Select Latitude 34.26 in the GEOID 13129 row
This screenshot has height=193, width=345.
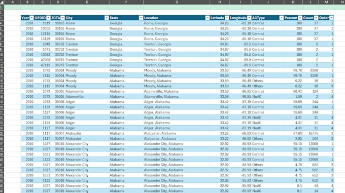click(219, 39)
